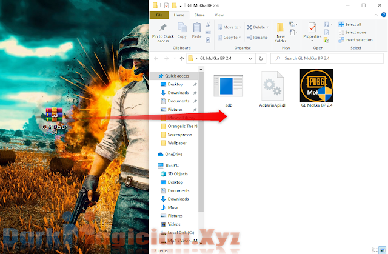The height and width of the screenshot is (254, 388).
Task: Select Quick access in navigation pane
Action: coord(174,76)
